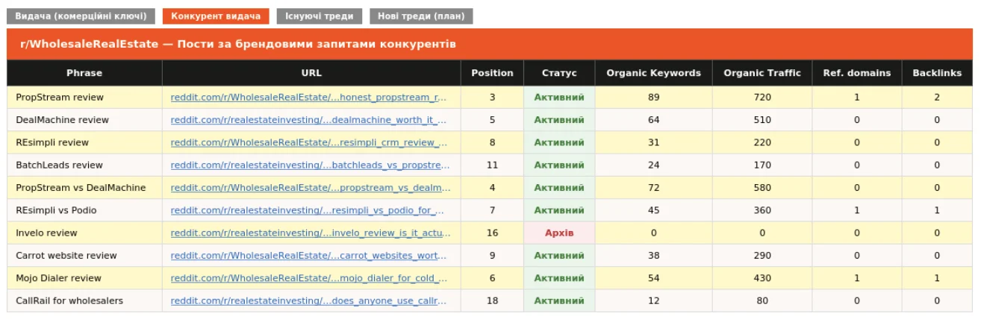The image size is (981, 319).
Task: Click the Архів status of Invelo review
Action: coord(559,233)
